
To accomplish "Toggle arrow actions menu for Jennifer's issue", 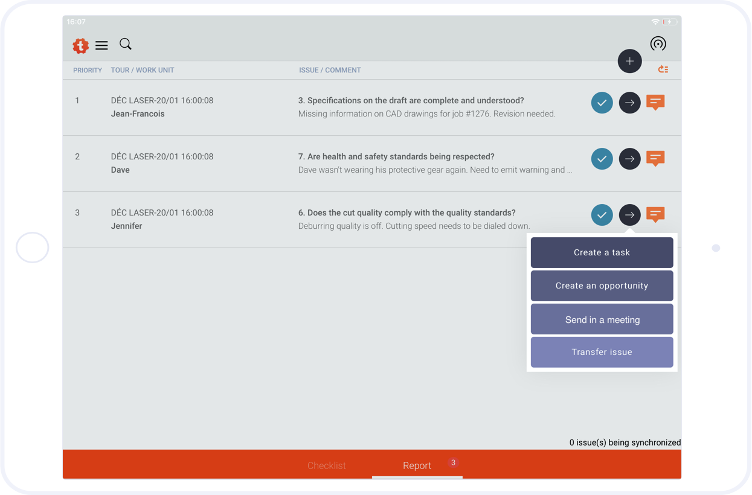I will [629, 215].
